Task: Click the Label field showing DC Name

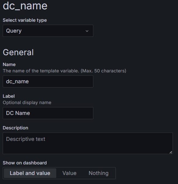Action: 48,113
